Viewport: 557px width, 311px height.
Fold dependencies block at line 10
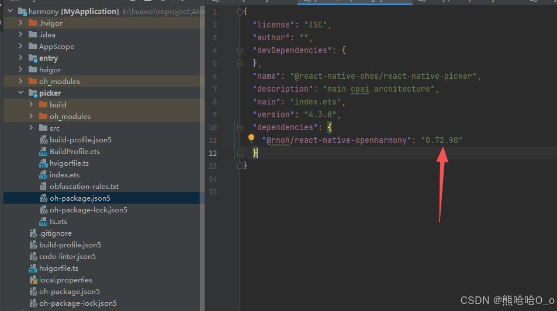point(240,127)
